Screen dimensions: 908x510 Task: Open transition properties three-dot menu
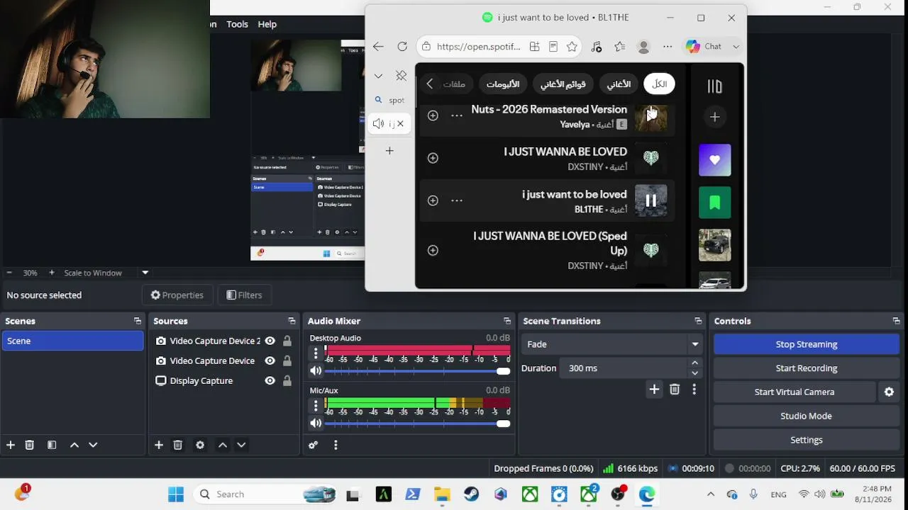tap(694, 389)
